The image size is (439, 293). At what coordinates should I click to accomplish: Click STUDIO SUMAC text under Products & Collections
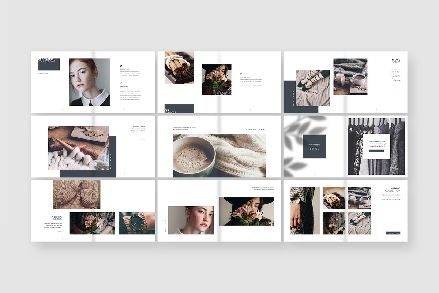pyautogui.click(x=43, y=73)
